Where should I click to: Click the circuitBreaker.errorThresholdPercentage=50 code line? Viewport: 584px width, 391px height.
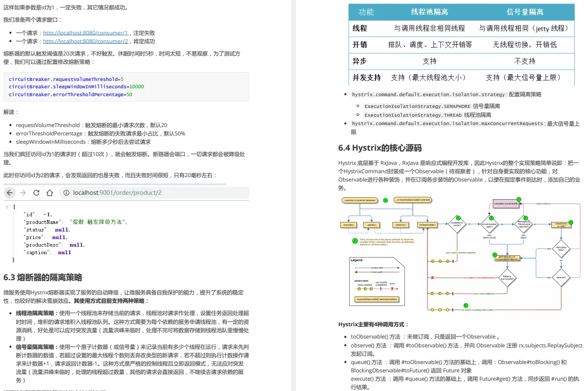(71, 95)
